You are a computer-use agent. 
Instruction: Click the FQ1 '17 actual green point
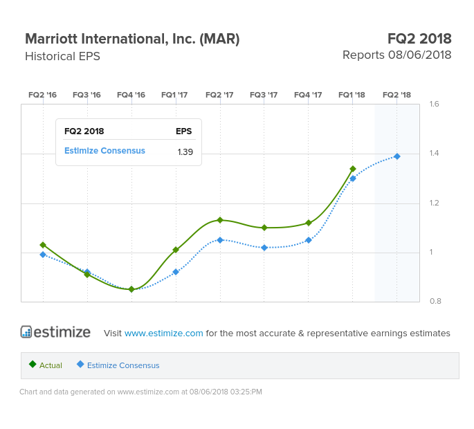[176, 250]
